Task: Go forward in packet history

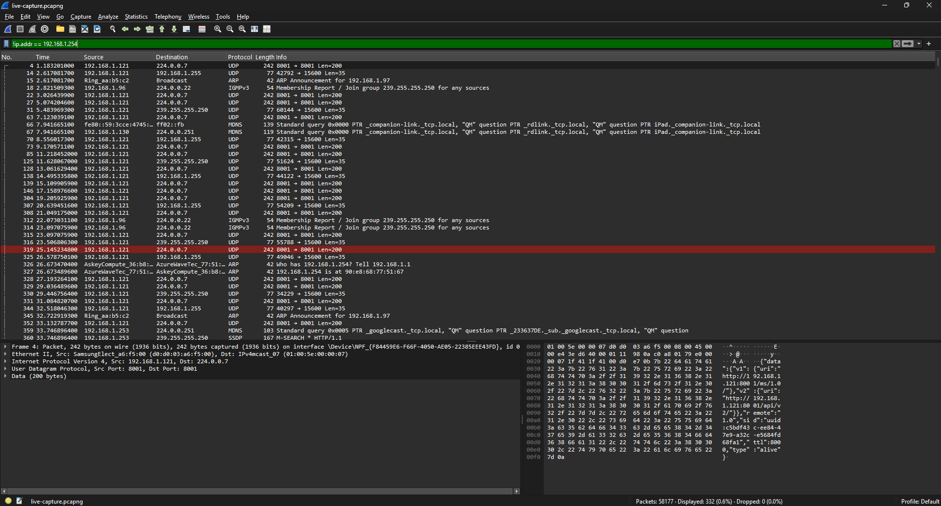Action: coord(137,29)
